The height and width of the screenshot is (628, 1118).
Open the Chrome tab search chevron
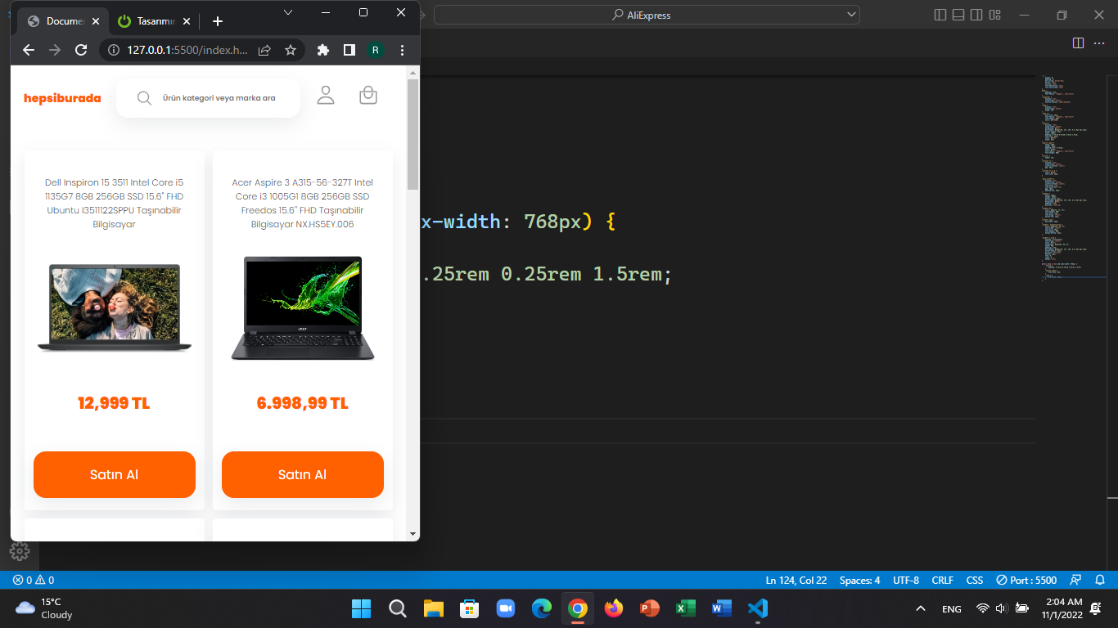coord(288,12)
